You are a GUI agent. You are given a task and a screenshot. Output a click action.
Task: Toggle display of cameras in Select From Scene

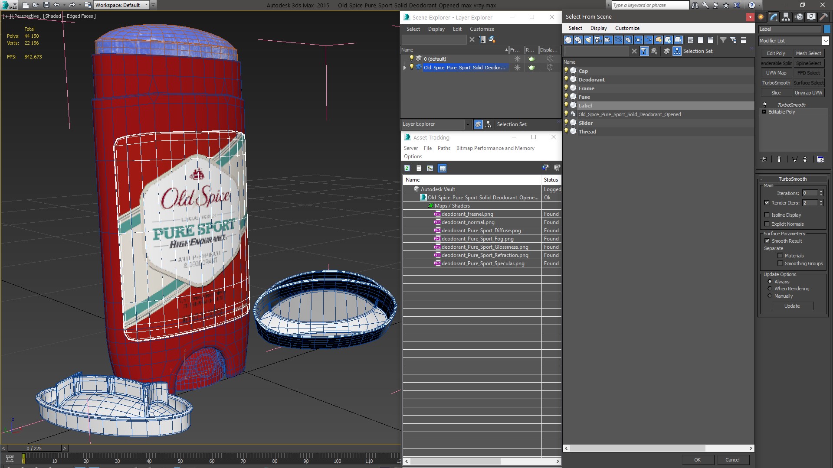click(598, 40)
